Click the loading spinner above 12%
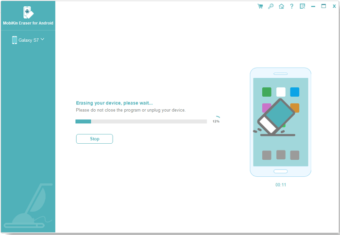The height and width of the screenshot is (235, 340). (218, 117)
